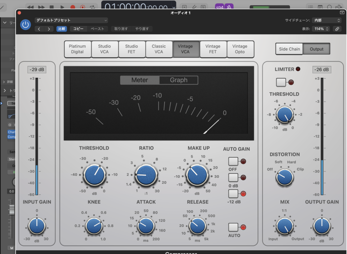Click the channel strip volume fader
Viewport: 347px width, 254px height.
coord(12,210)
